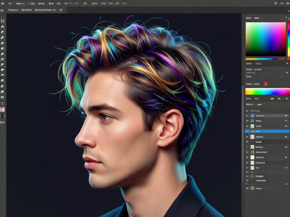Screen dimensions: 290x217
Task: Select the layer with the olive thumbnail
Action: click(x=267, y=152)
